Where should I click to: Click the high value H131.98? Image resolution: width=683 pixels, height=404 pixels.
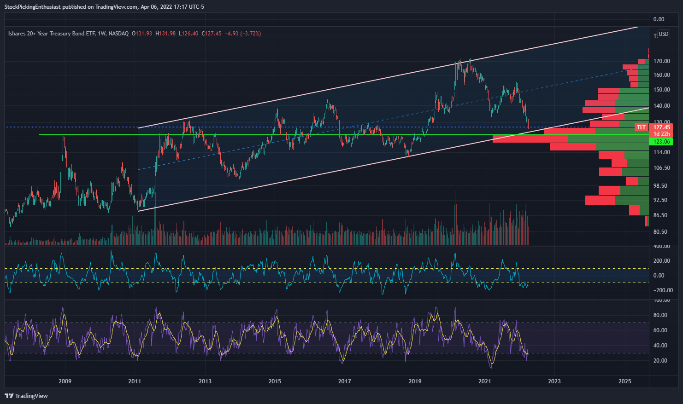point(165,34)
